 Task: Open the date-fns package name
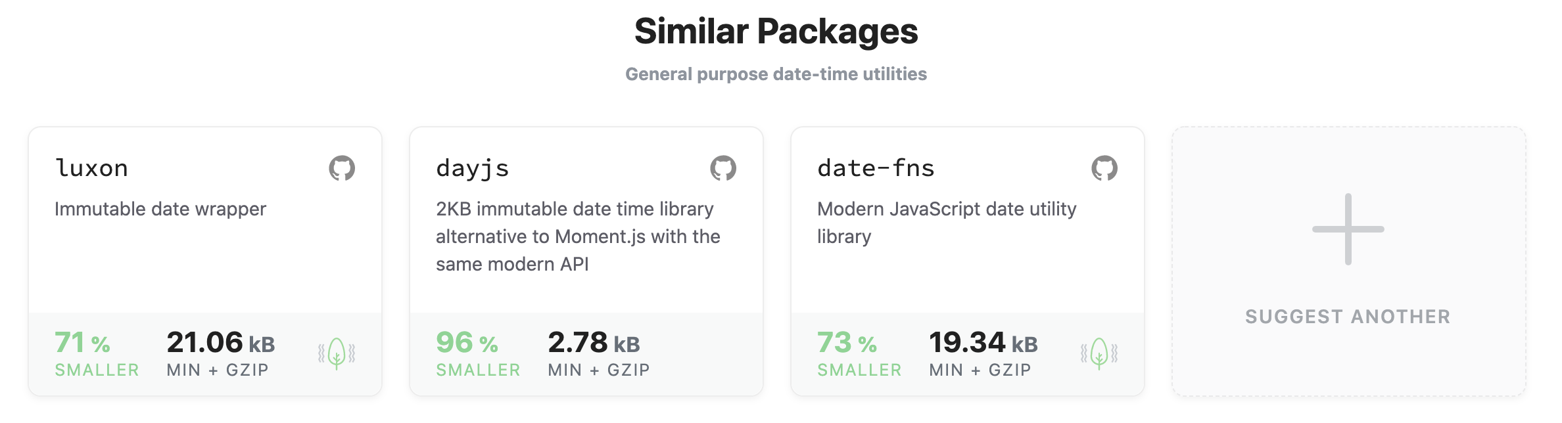point(876,168)
